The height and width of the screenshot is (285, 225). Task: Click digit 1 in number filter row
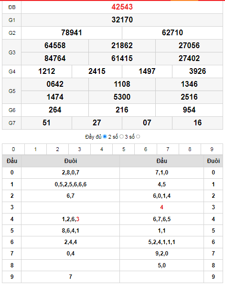click(35, 149)
